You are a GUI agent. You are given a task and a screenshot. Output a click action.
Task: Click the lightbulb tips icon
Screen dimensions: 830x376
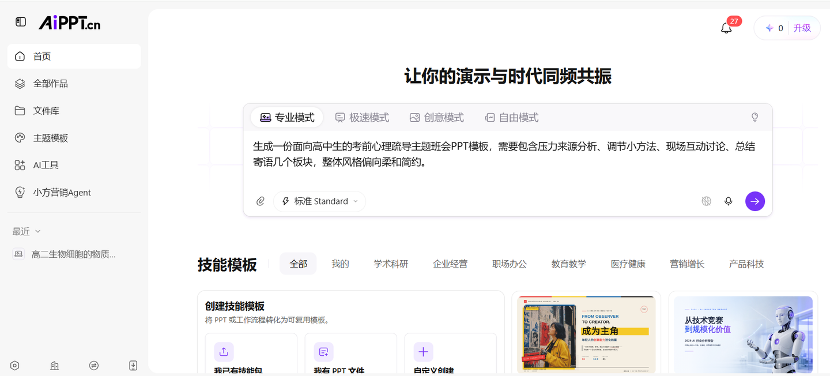(754, 118)
